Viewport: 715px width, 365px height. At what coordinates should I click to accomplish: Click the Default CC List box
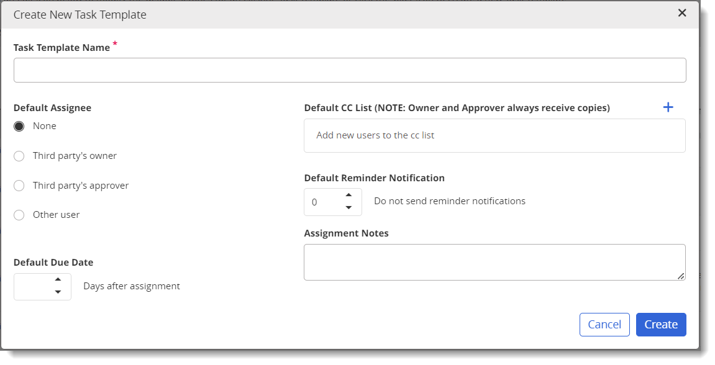[x=494, y=136]
